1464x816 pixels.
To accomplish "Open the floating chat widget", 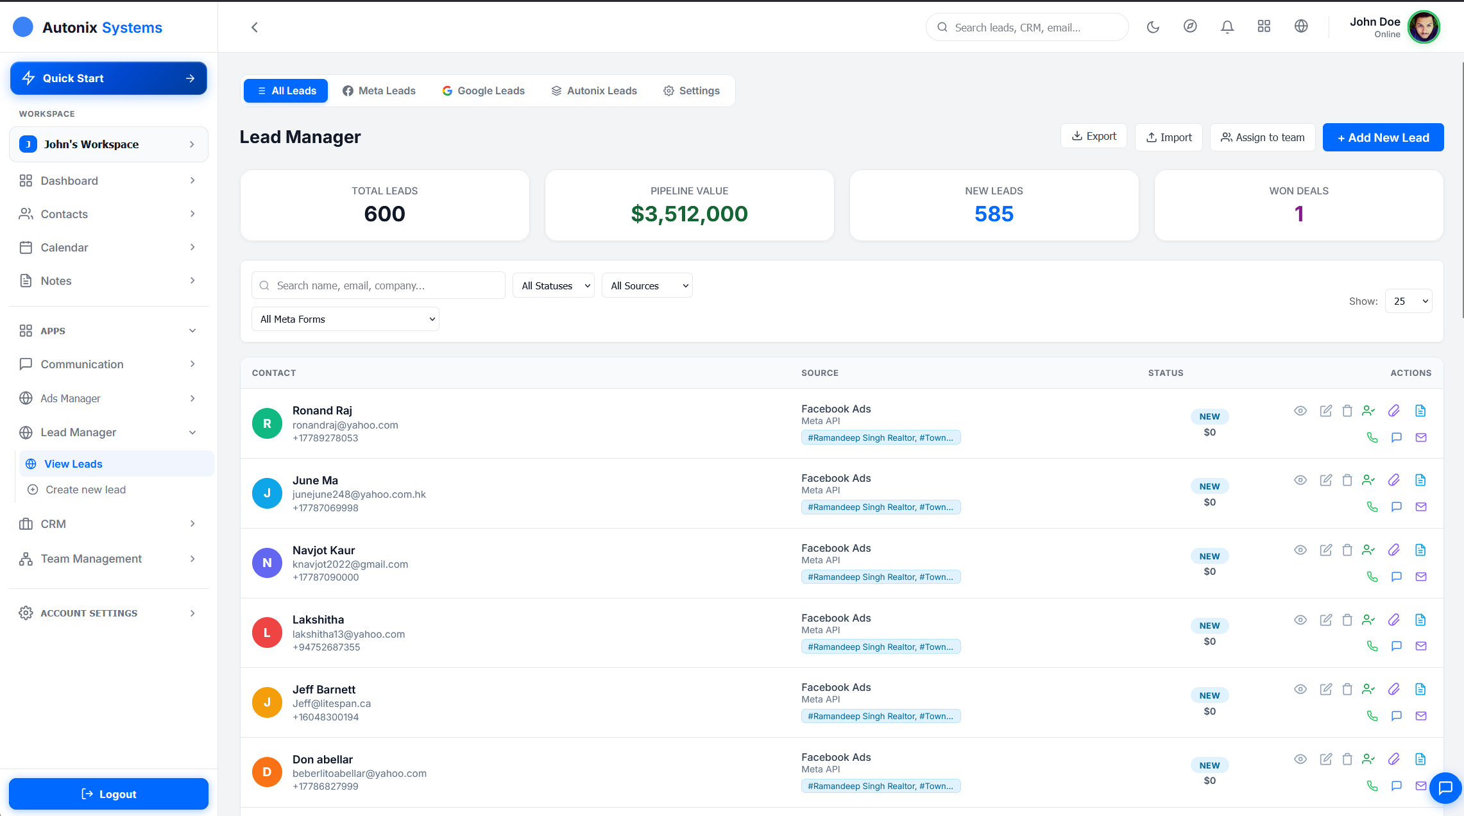I will (x=1445, y=788).
